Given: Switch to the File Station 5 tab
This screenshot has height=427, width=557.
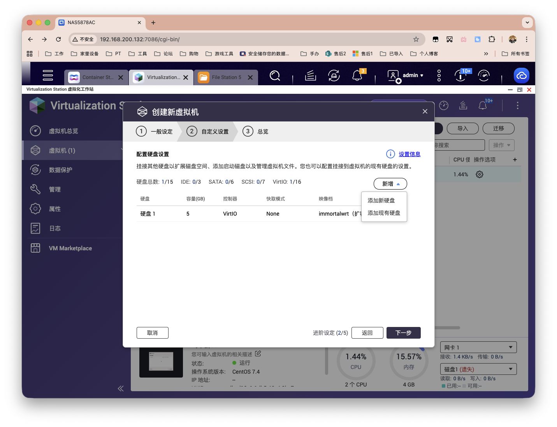Looking at the screenshot, I should (225, 77).
